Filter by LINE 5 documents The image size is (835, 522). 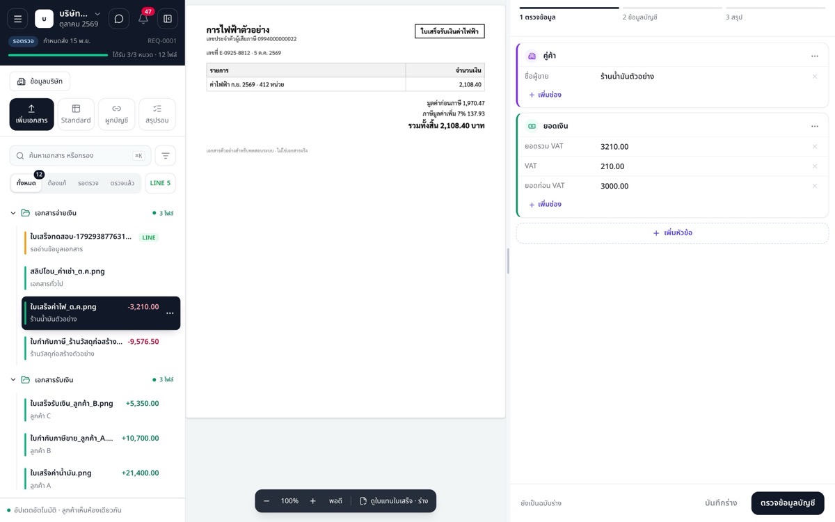160,183
